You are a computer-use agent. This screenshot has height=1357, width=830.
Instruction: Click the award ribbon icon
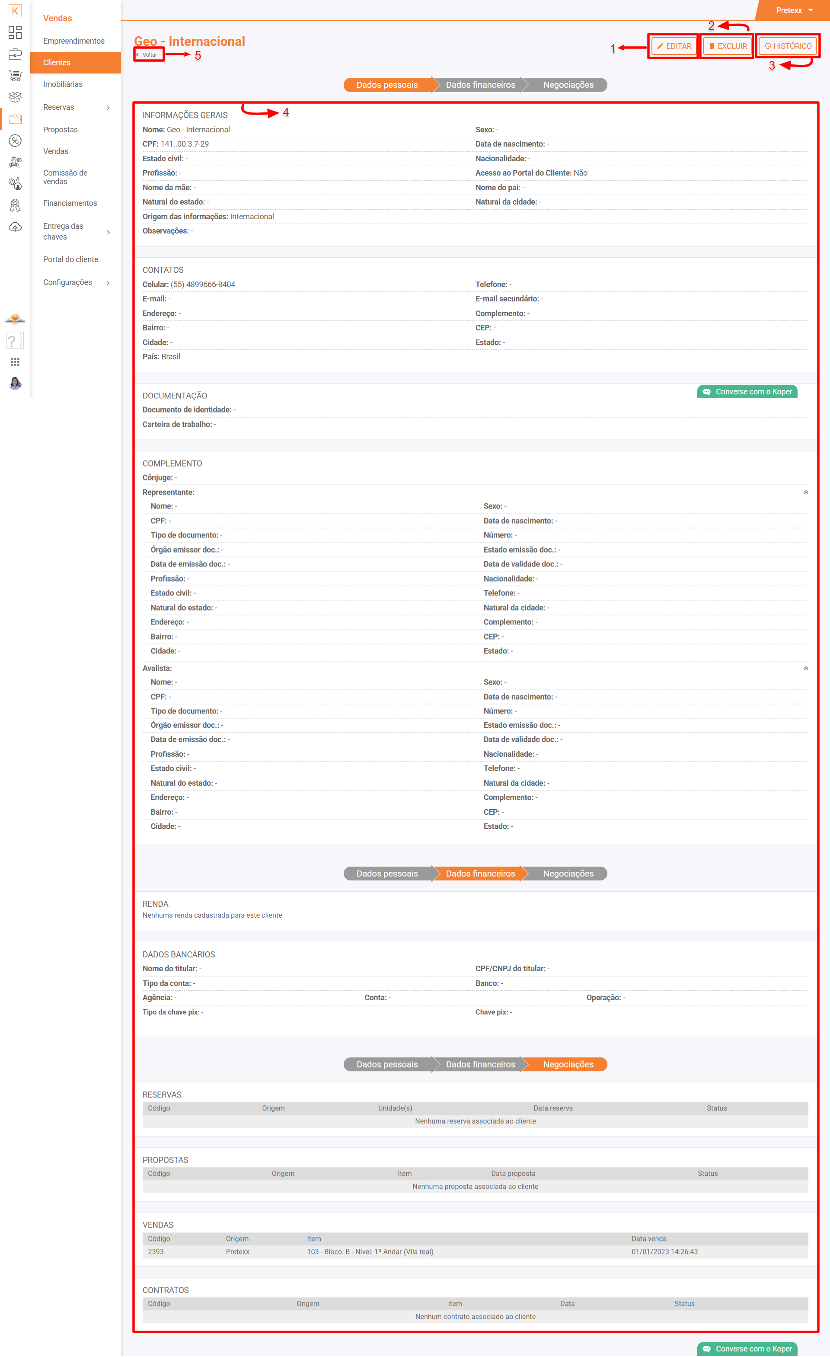15,205
